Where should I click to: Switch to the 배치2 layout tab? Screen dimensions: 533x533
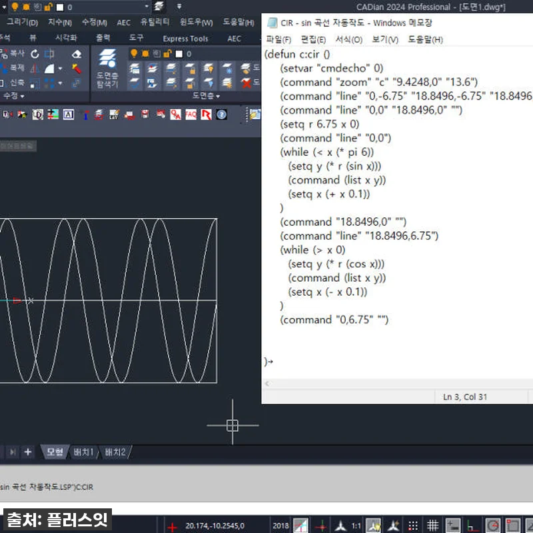coord(115,452)
